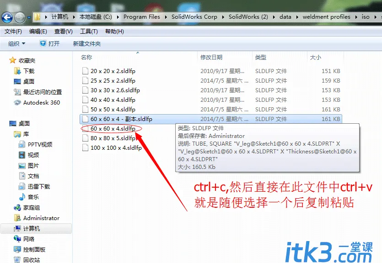382x263 pixels.
Task: Open the 查看(V) menu
Action: point(63,32)
